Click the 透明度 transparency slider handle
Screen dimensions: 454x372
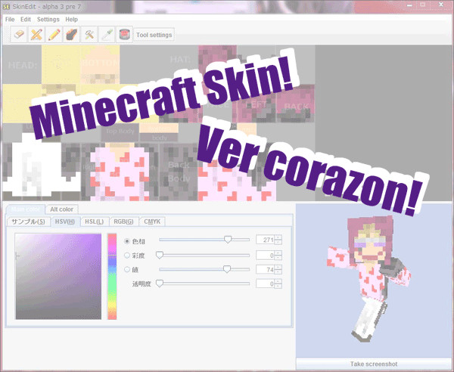click(160, 284)
